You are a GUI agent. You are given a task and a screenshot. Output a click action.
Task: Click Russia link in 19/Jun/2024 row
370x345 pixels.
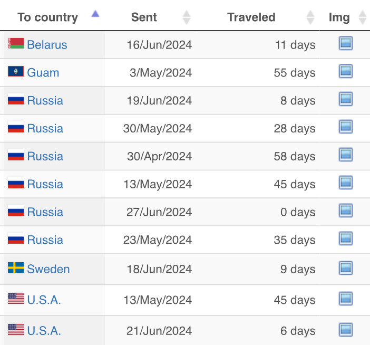(45, 101)
